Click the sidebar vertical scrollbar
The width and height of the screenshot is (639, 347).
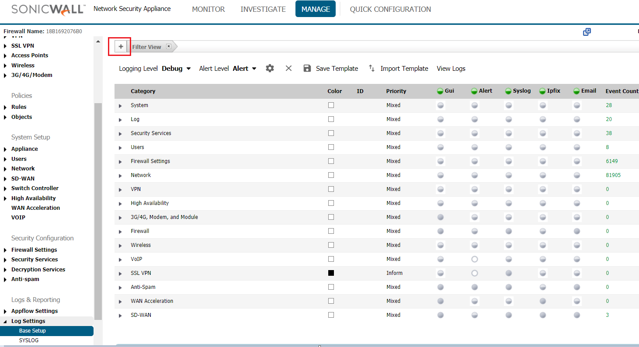click(98, 212)
